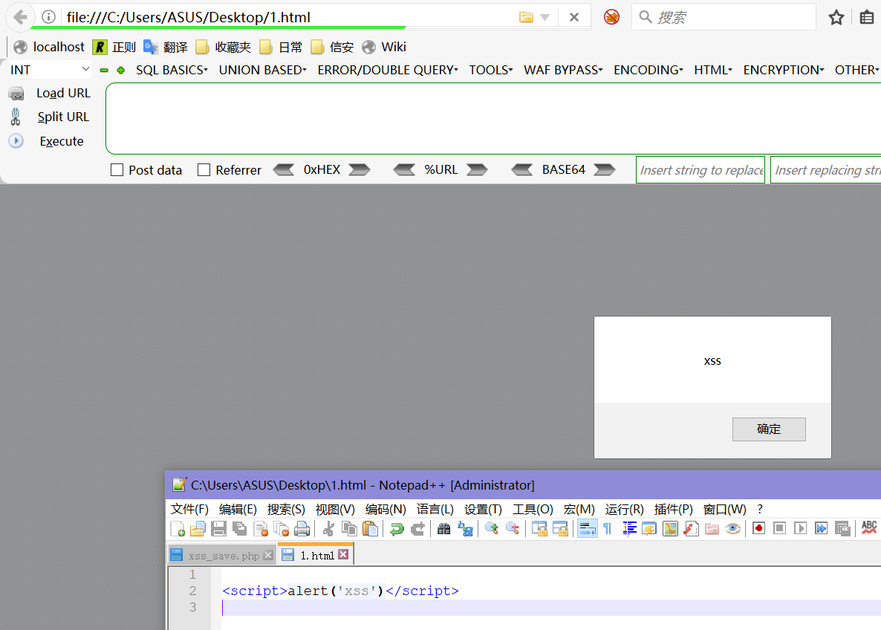
Task: Open the 插件(P) menu in Notepad++
Action: point(673,509)
